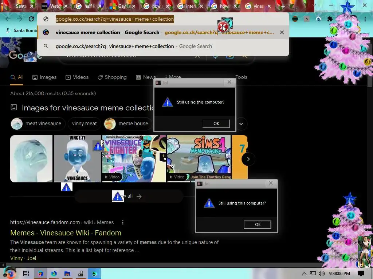The width and height of the screenshot is (373, 279).
Task: Open the three-dot menu beside fandom URL
Action: [123, 222]
